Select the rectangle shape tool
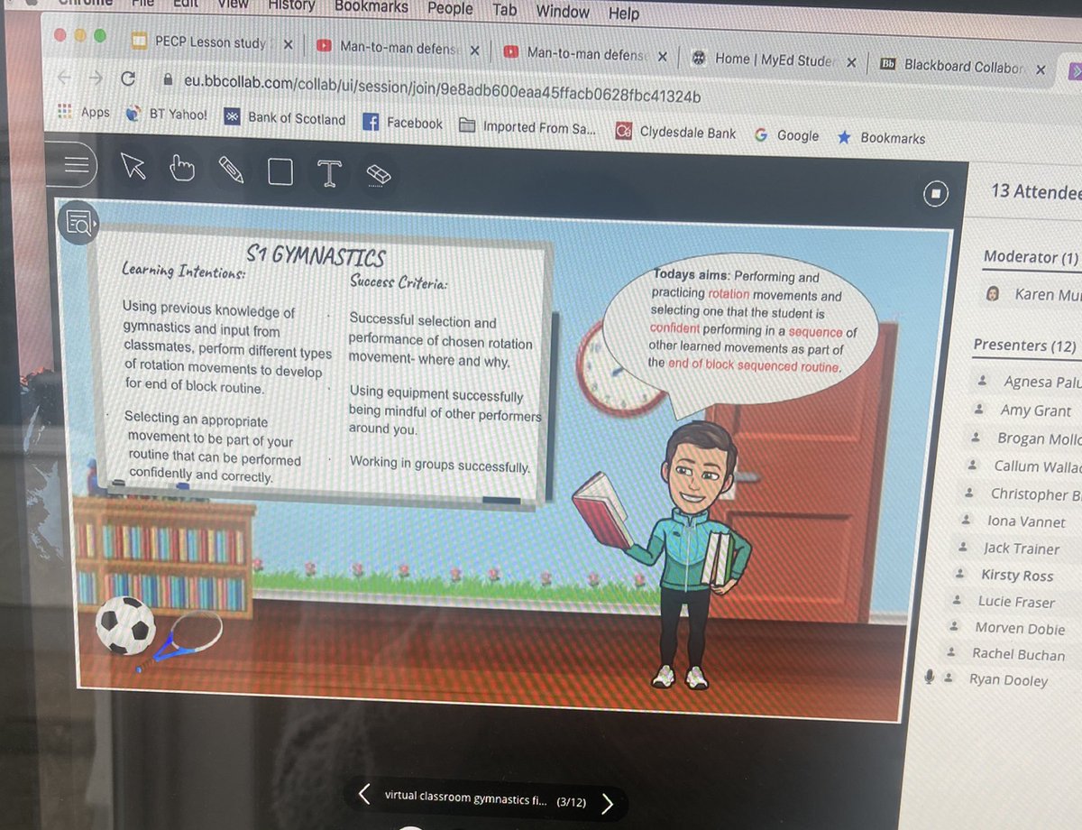Viewport: 1082px width, 830px height. coord(280,171)
